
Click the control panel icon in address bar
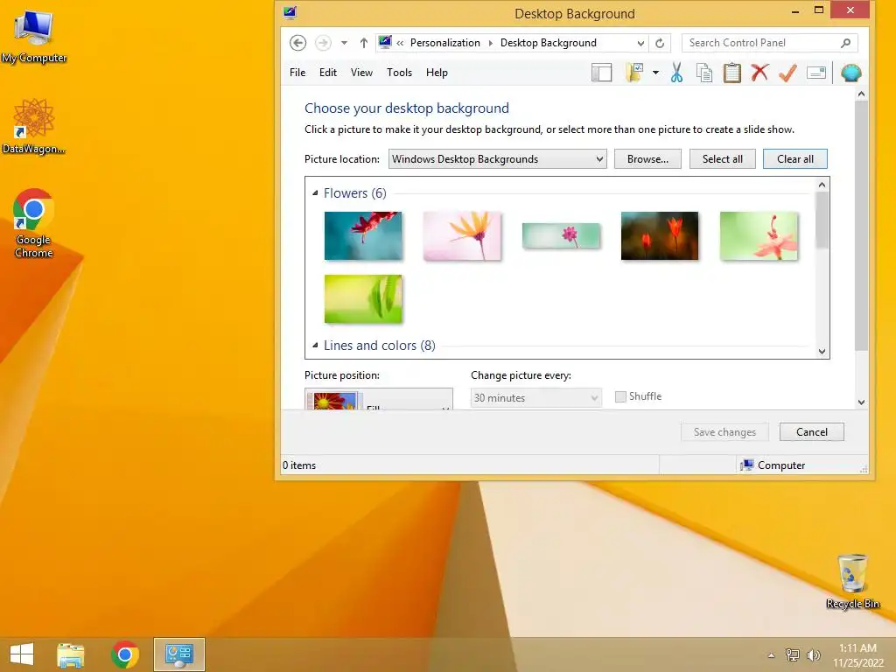coord(385,42)
